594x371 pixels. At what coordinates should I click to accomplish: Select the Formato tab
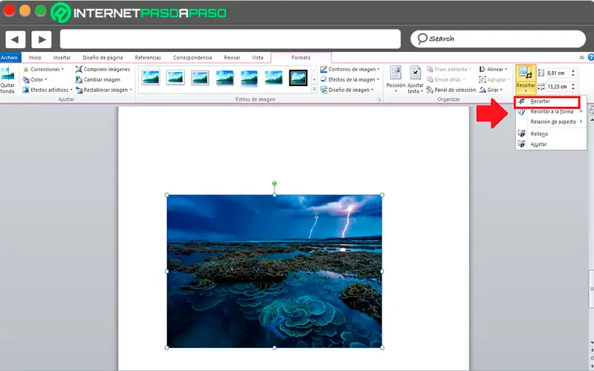tap(301, 58)
